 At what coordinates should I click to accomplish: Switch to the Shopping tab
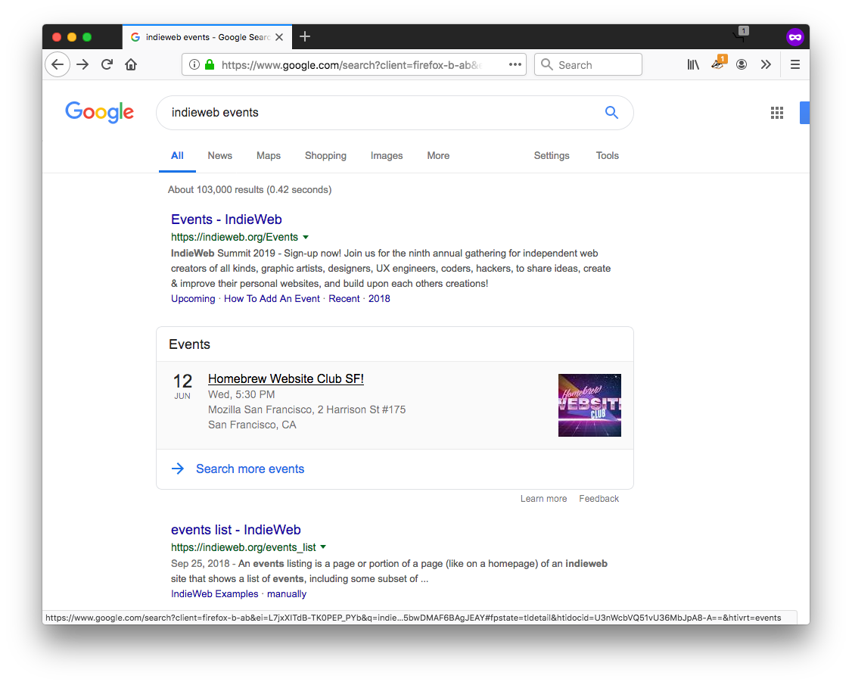tap(325, 155)
